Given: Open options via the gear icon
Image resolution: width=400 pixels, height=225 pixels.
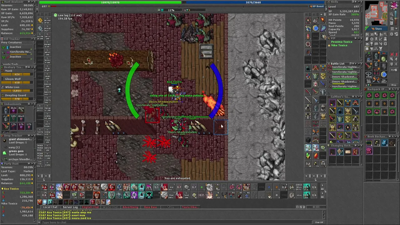Looking at the screenshot, I should point(392,34).
